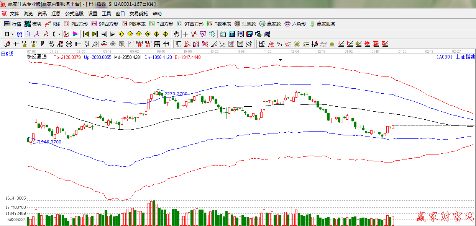Click the calculator icon in toolbar

tap(231, 34)
